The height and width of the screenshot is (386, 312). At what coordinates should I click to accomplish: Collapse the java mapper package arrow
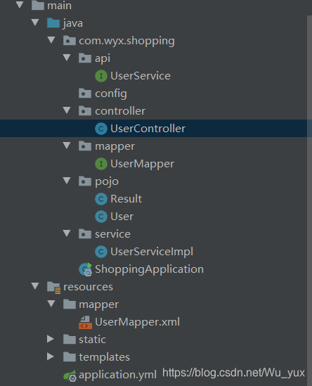(67, 146)
